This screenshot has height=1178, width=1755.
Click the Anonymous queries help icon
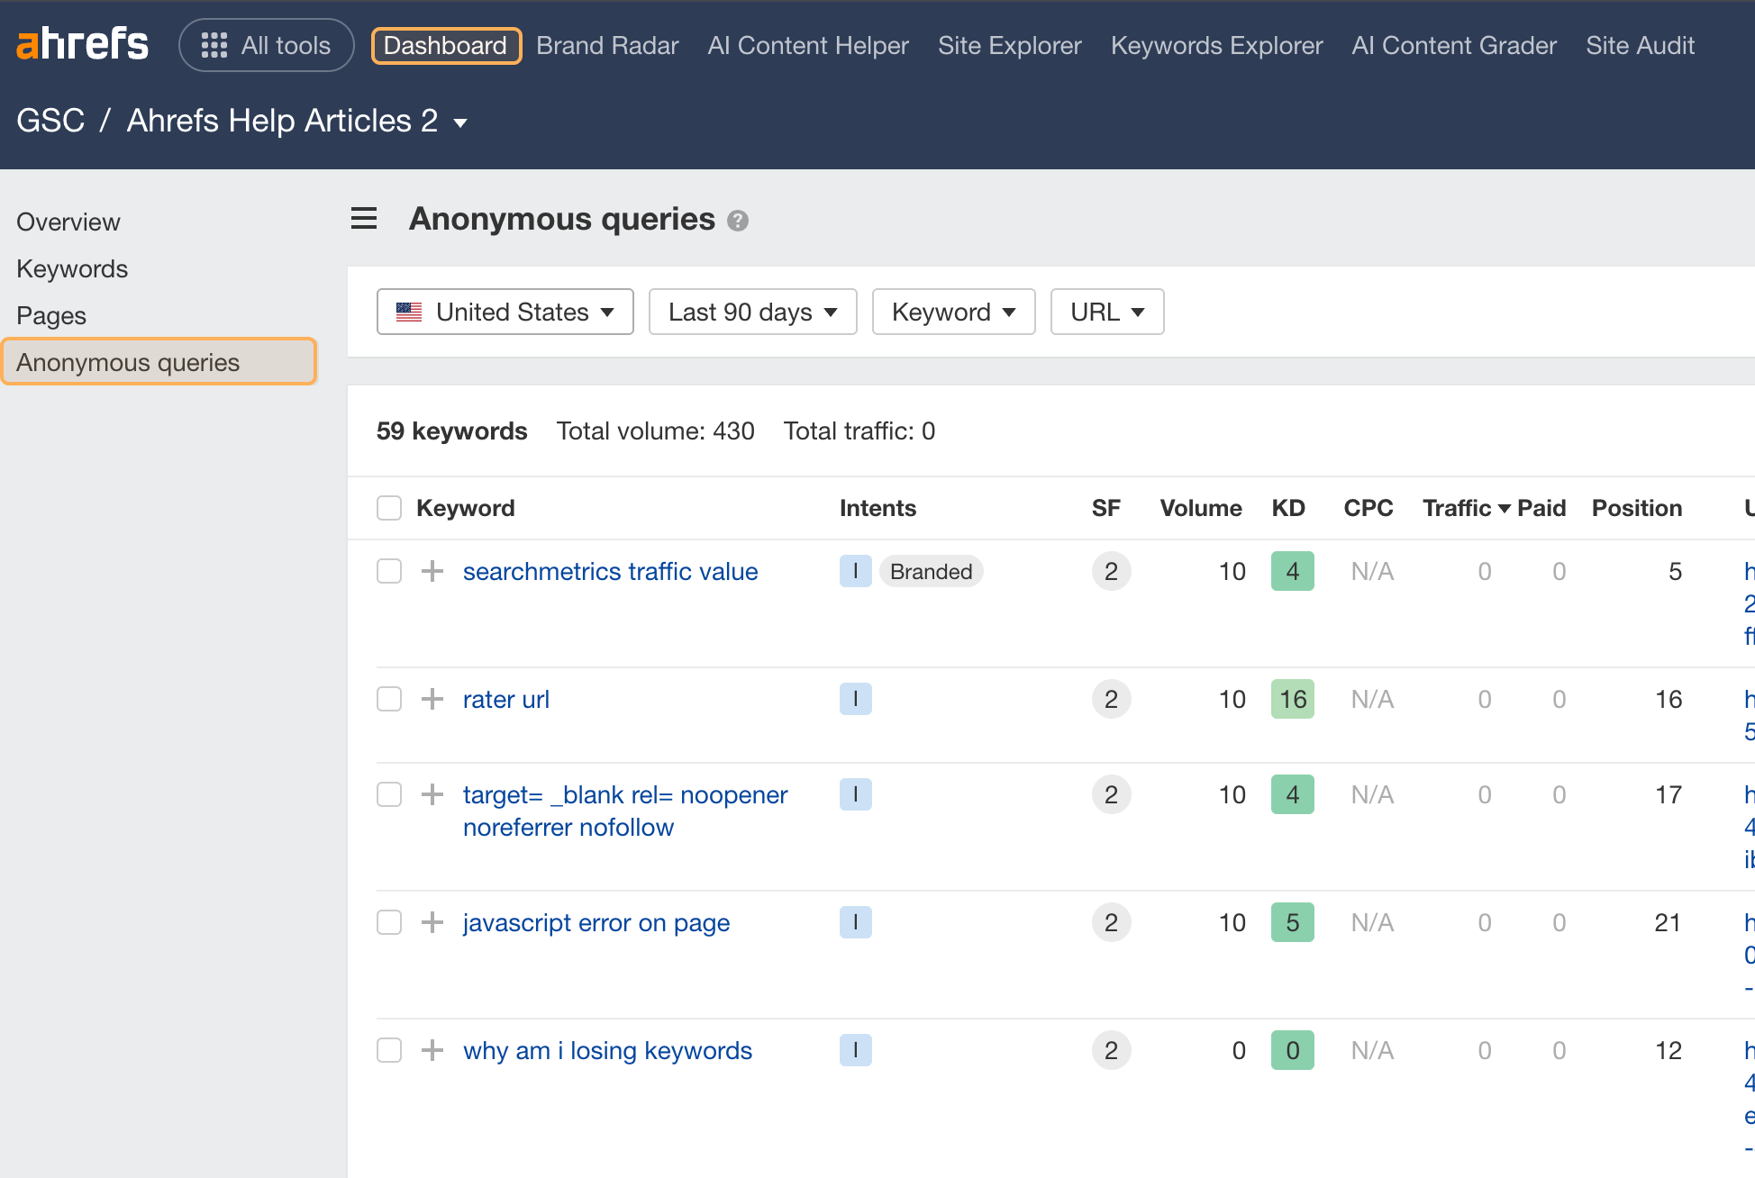pos(738,220)
